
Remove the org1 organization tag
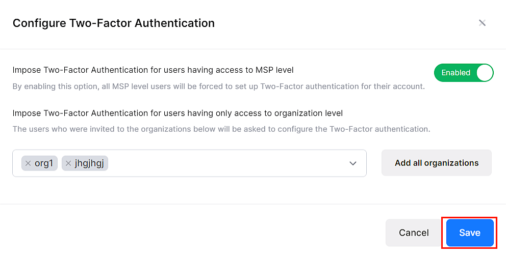click(28, 163)
